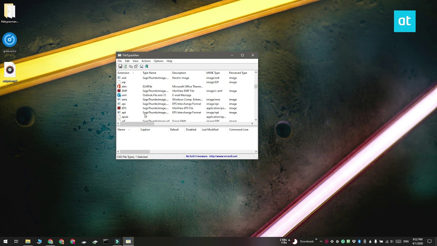
Task: Click the FileTypesMan taskbar button
Action: pos(128,242)
